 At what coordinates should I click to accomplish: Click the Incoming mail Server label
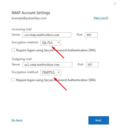16,35
